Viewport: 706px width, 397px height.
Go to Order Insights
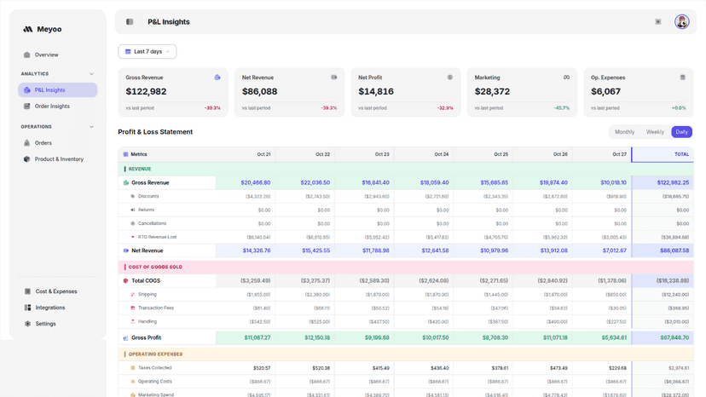(58, 106)
